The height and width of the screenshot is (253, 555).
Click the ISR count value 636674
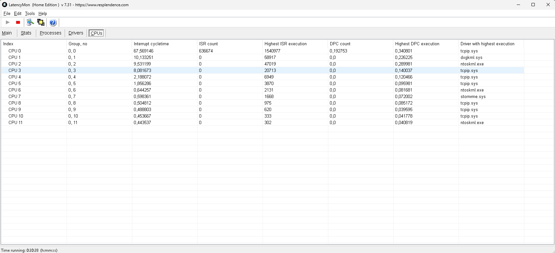click(x=206, y=51)
